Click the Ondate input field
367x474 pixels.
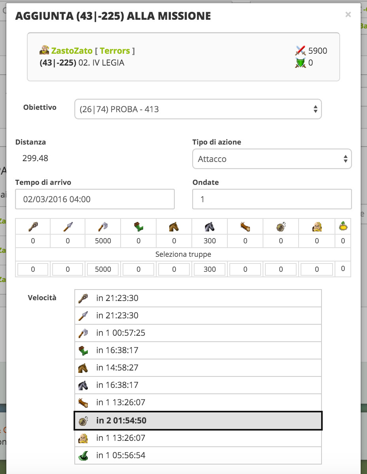coord(272,199)
